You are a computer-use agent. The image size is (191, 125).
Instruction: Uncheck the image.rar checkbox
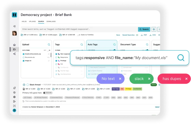(23, 61)
